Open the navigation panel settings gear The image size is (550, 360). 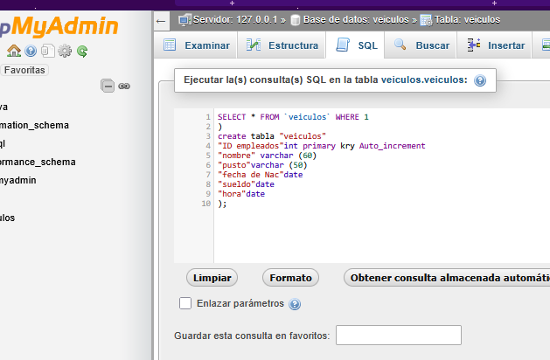tap(65, 52)
